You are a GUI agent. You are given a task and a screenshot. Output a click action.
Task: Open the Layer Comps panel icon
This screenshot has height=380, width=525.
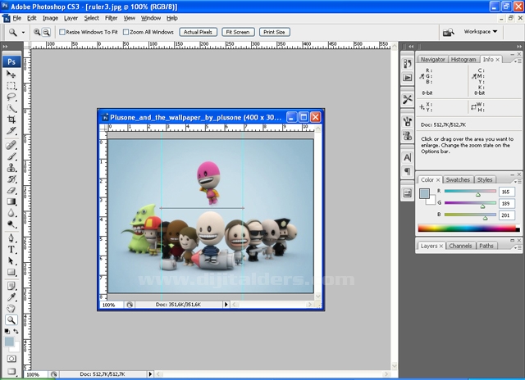(407, 193)
